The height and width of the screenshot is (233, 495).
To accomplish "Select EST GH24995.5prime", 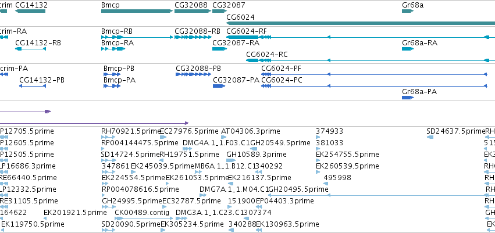I will (109, 207).
